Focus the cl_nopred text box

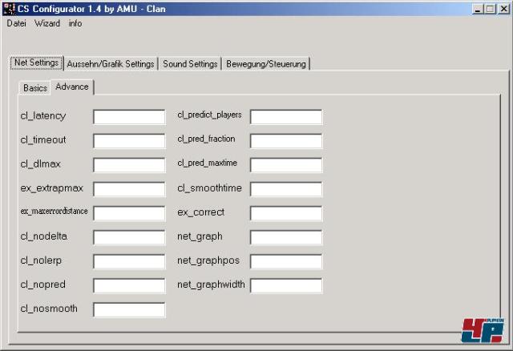pos(129,286)
